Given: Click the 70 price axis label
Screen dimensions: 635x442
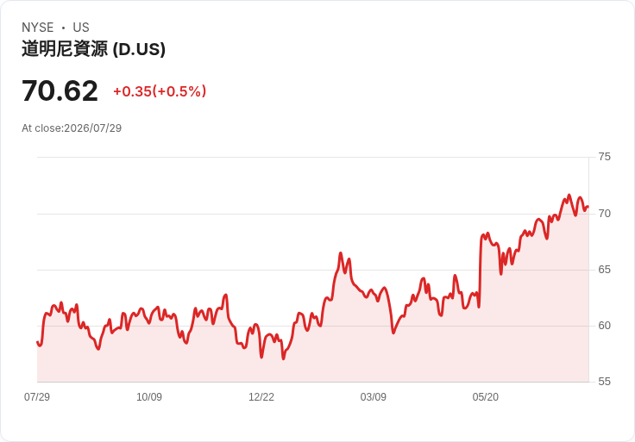Looking at the screenshot, I should (604, 214).
